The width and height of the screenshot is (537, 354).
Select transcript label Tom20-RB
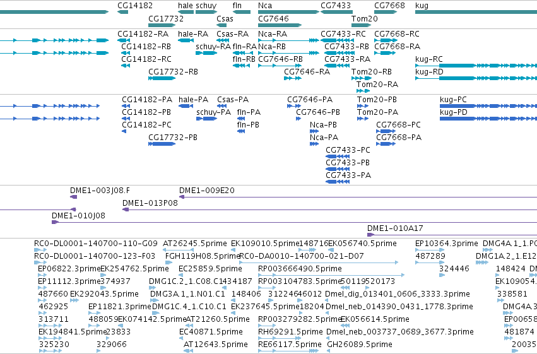pos(372,72)
